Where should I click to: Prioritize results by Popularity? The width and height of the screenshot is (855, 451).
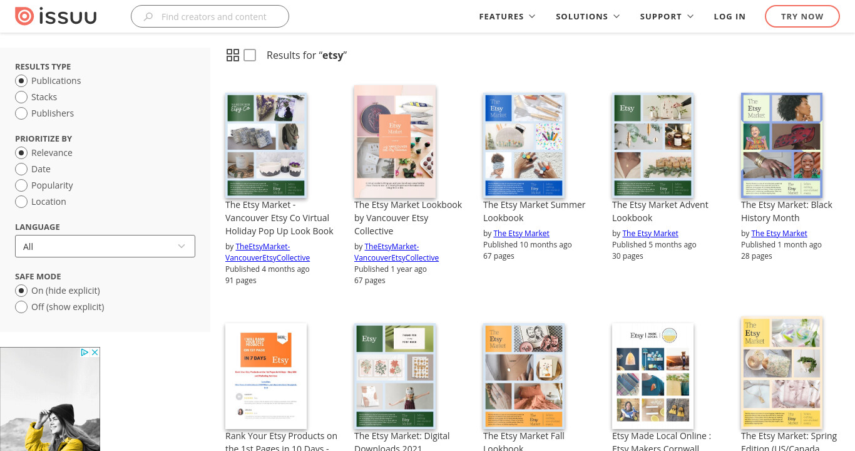click(21, 185)
